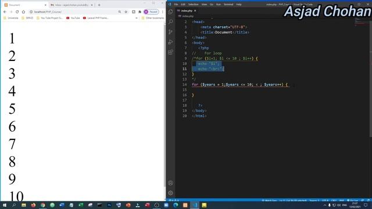Reload the localhost page in Chrome

tap(17, 12)
